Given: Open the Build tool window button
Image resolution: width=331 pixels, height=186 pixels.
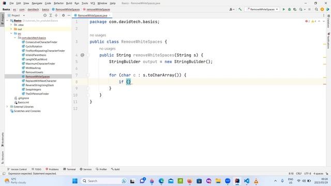Looking at the screenshot, I should pyautogui.click(x=115, y=169).
